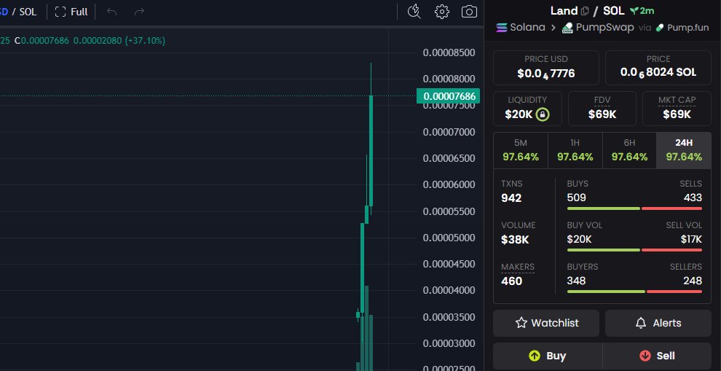Click the MAKERS value 460

[512, 281]
